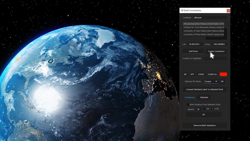
Task: Click Remove Earth Animation button
Action: pyautogui.click(x=205, y=126)
